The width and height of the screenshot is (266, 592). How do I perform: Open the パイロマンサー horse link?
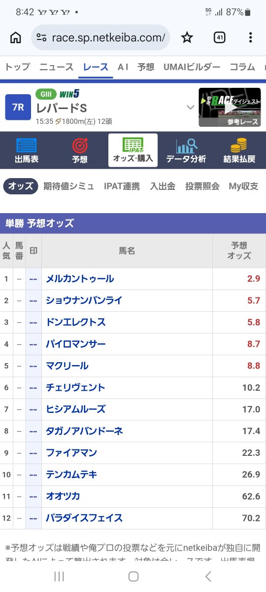76,344
